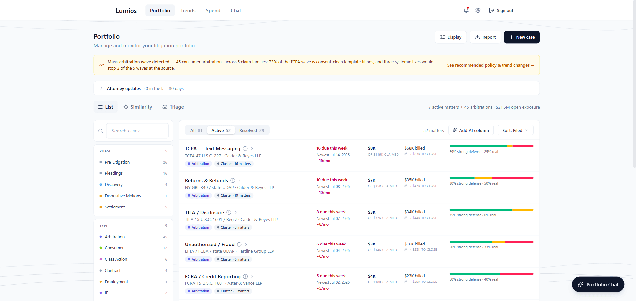Viewport: 636px width, 301px height.
Task: Switch to the List view
Action: 106,107
